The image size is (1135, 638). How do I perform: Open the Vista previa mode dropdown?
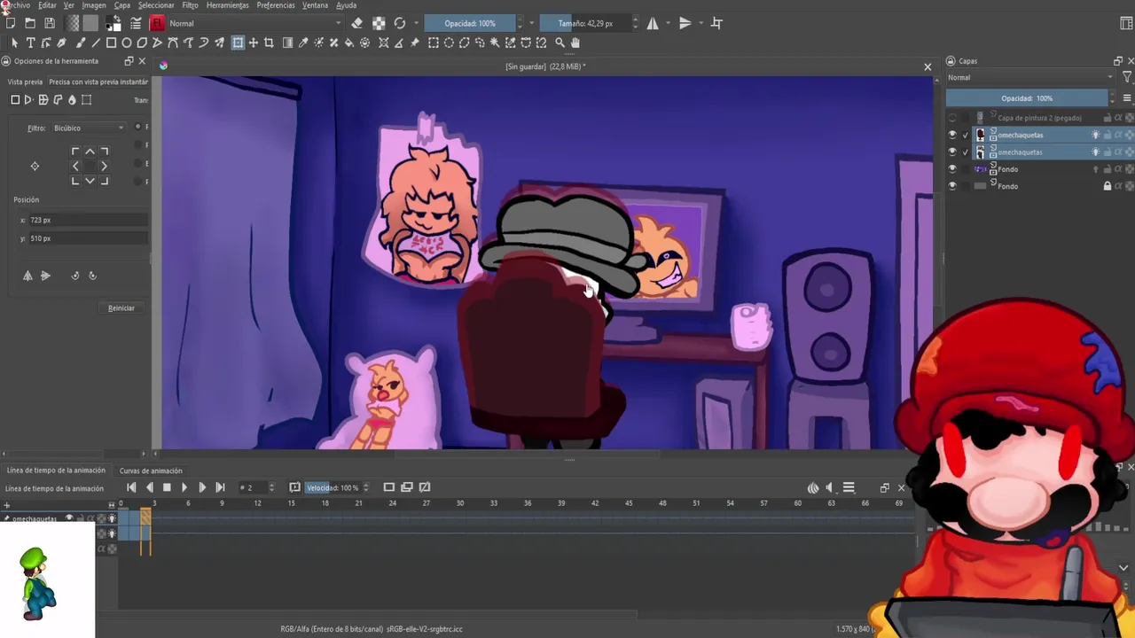pos(98,82)
